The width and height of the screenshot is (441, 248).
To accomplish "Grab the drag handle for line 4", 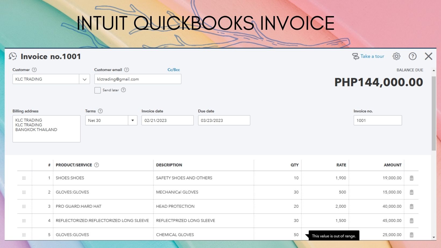I will tap(24, 221).
